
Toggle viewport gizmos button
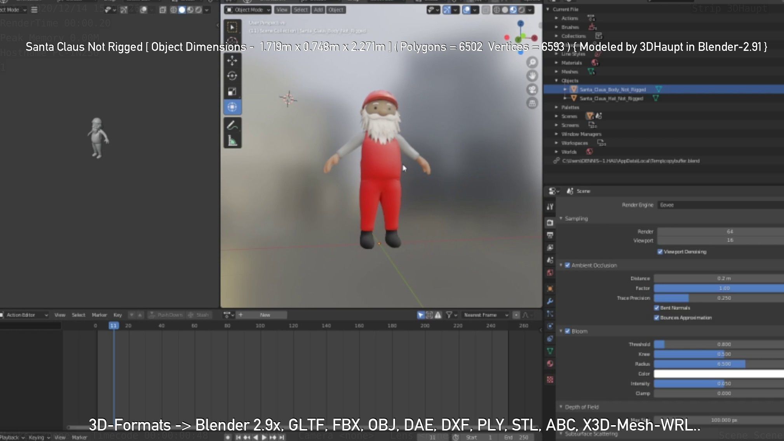(447, 10)
